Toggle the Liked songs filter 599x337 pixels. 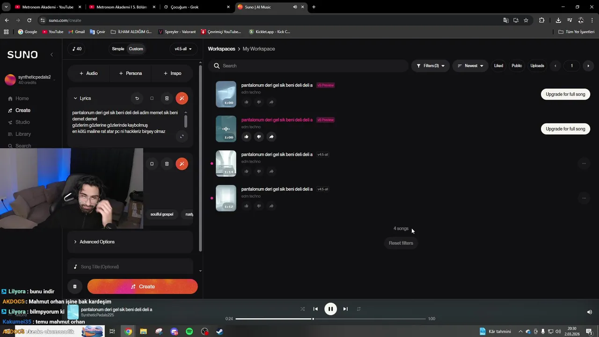pyautogui.click(x=498, y=66)
